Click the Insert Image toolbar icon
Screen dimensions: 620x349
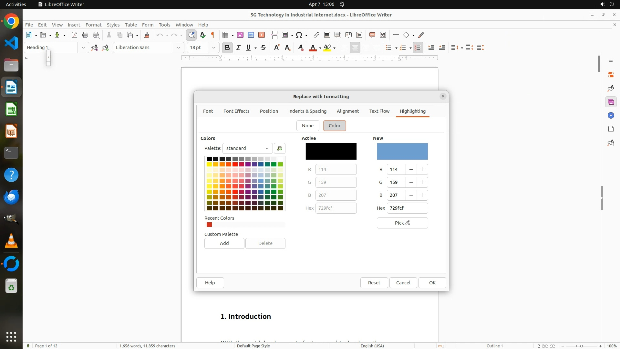[x=240, y=35]
